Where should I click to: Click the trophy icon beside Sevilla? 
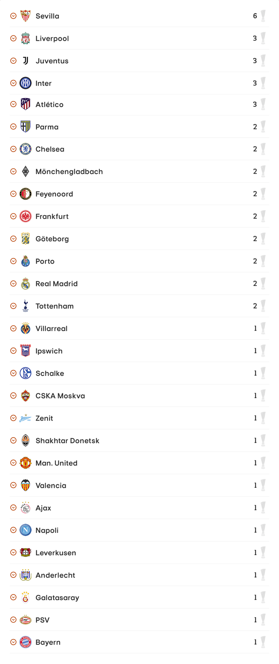(x=263, y=16)
